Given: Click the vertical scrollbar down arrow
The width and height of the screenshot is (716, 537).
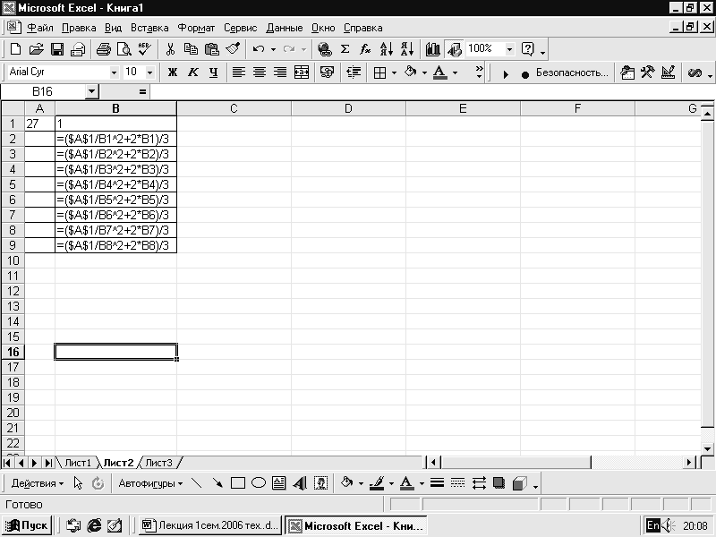Looking at the screenshot, I should (707, 448).
